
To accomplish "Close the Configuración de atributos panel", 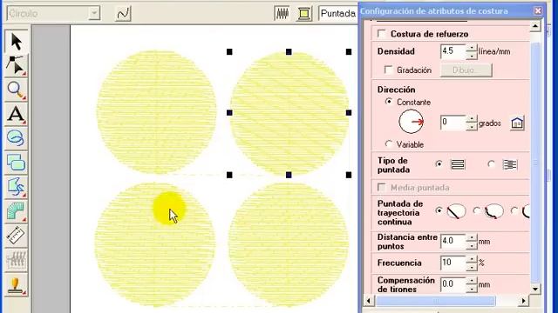I will (538, 11).
